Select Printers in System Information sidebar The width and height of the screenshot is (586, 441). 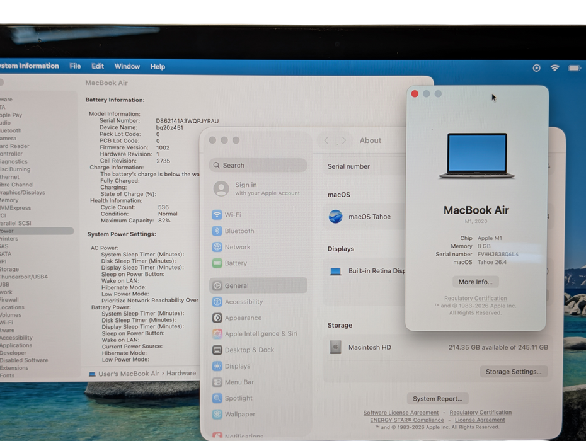coord(9,238)
